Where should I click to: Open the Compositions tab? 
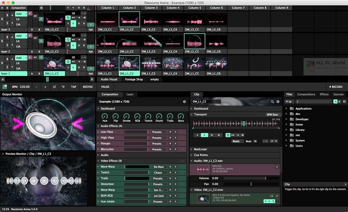[306, 94]
